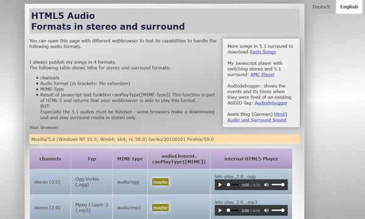The height and width of the screenshot is (219, 365).
Task: Adjust the volume slider of the .mp3 player
Action: [x=278, y=210]
